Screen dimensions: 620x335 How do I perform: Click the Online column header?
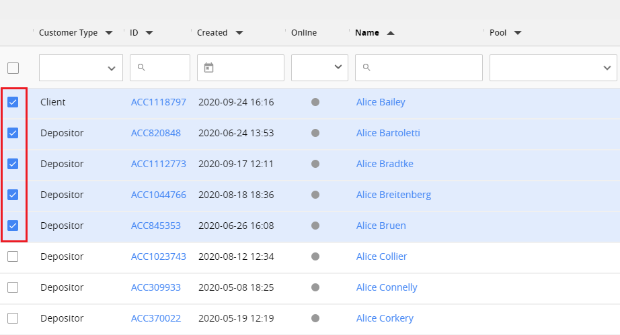tap(304, 33)
